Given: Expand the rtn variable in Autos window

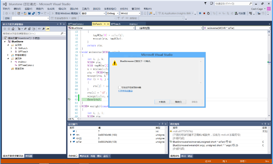Looking at the screenshot, I should tap(71, 135).
